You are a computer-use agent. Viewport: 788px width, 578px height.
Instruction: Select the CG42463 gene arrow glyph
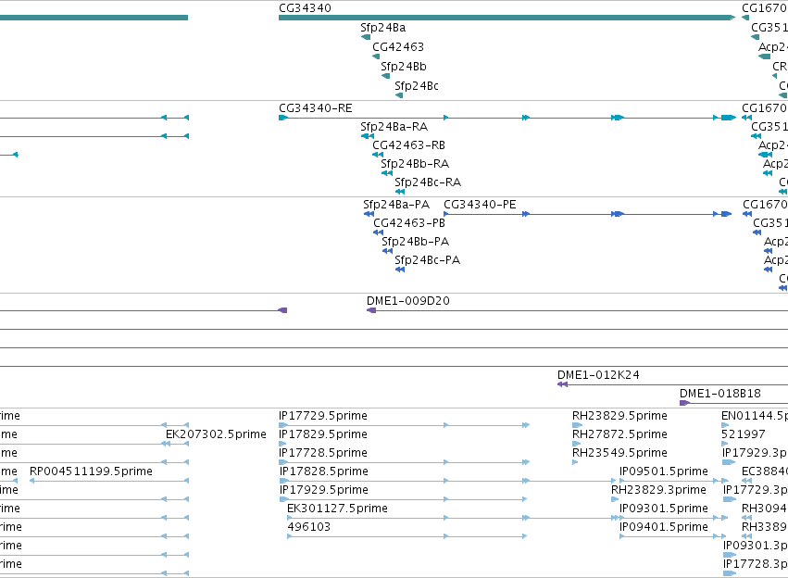(x=376, y=57)
